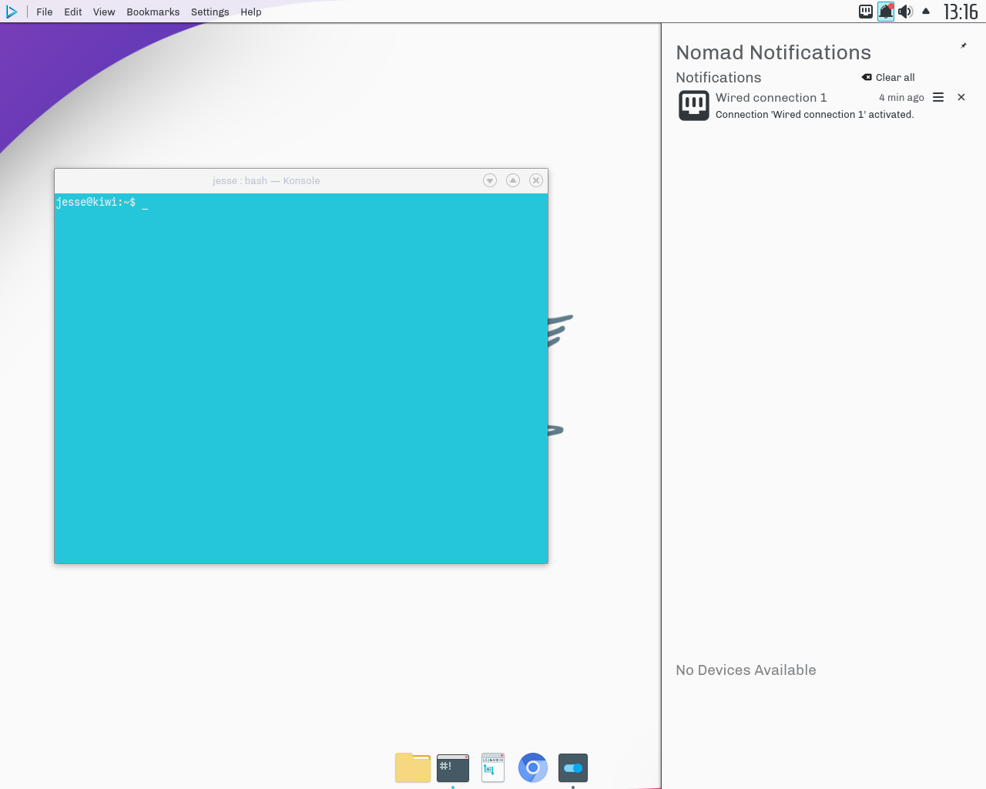Select the Wired connection 1 notification title
Image resolution: width=986 pixels, height=789 pixels.
[x=771, y=97]
